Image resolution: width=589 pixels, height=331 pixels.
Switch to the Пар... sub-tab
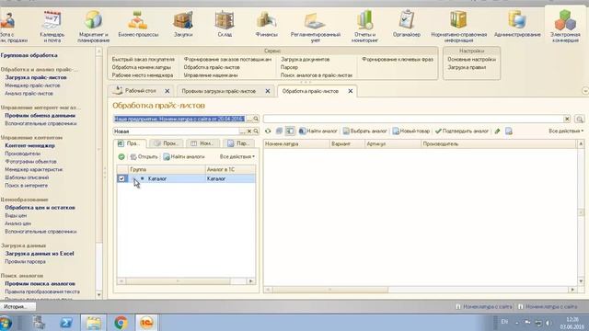coord(239,143)
